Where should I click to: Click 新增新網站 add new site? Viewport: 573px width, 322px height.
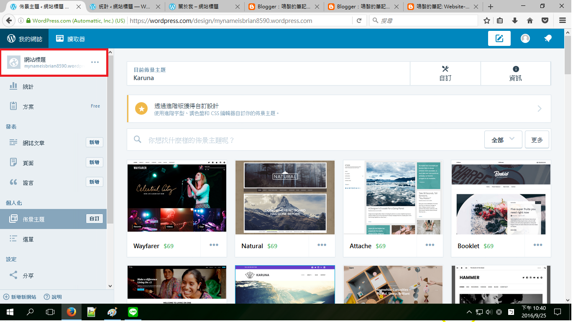click(20, 297)
